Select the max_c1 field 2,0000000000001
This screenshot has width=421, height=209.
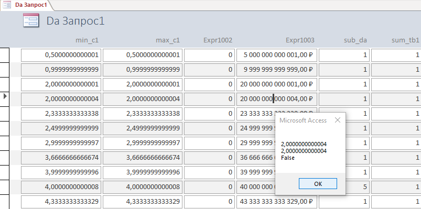(143, 84)
